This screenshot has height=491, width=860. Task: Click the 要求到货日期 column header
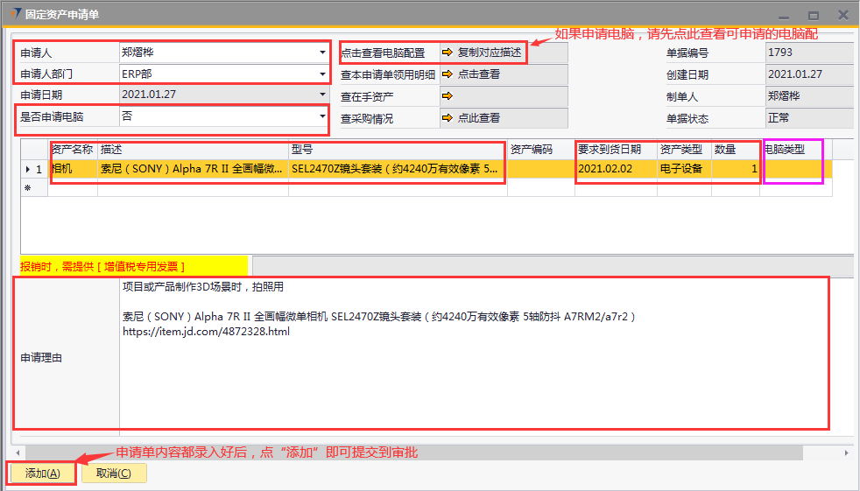click(615, 150)
